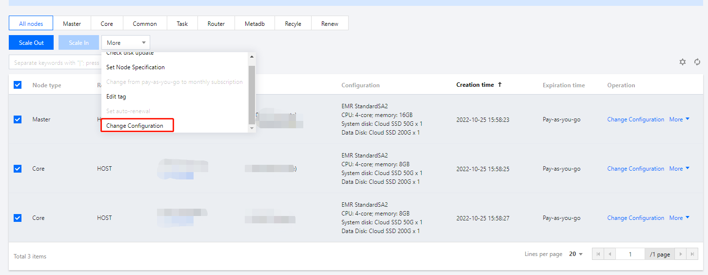708x275 pixels.
Task: Select Change from pay-as-you-go to monthly subscription
Action: coord(175,82)
